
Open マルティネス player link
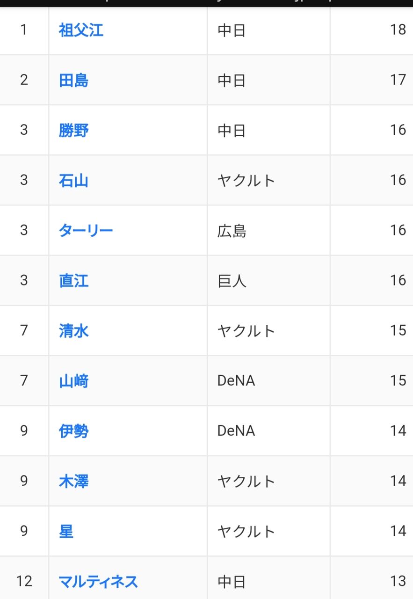click(98, 582)
